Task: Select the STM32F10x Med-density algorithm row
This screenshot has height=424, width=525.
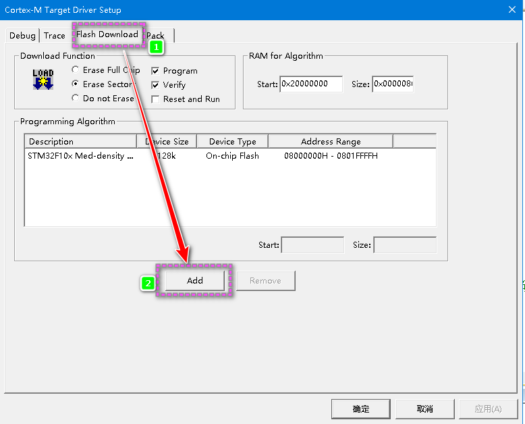Action: [x=230, y=156]
